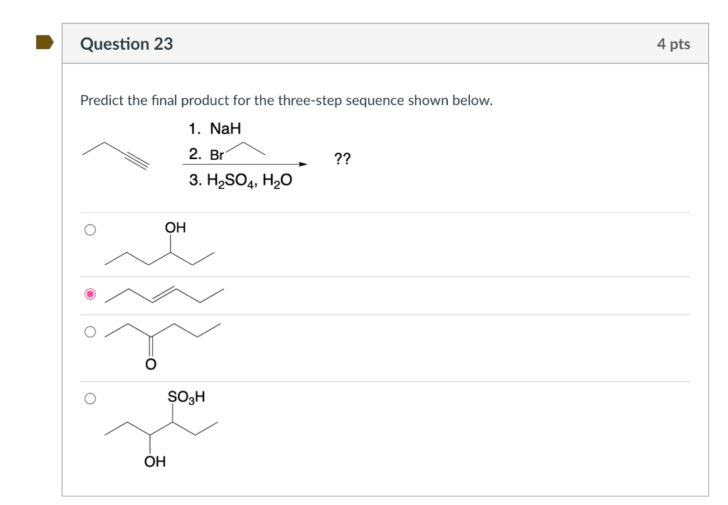728x505 pixels.
Task: Click the ?? placeholder after the arrow
Action: pyautogui.click(x=343, y=158)
